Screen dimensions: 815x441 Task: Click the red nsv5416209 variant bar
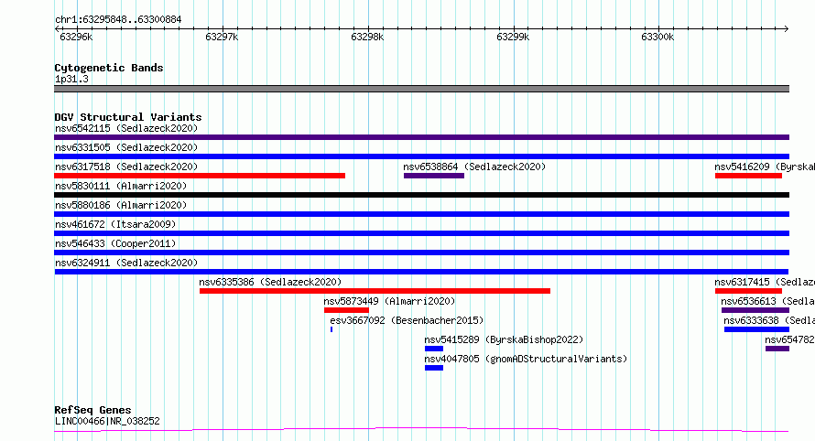point(748,176)
